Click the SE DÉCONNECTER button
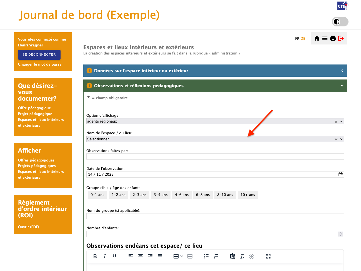Image resolution: width=361 pixels, height=271 pixels. point(39,54)
